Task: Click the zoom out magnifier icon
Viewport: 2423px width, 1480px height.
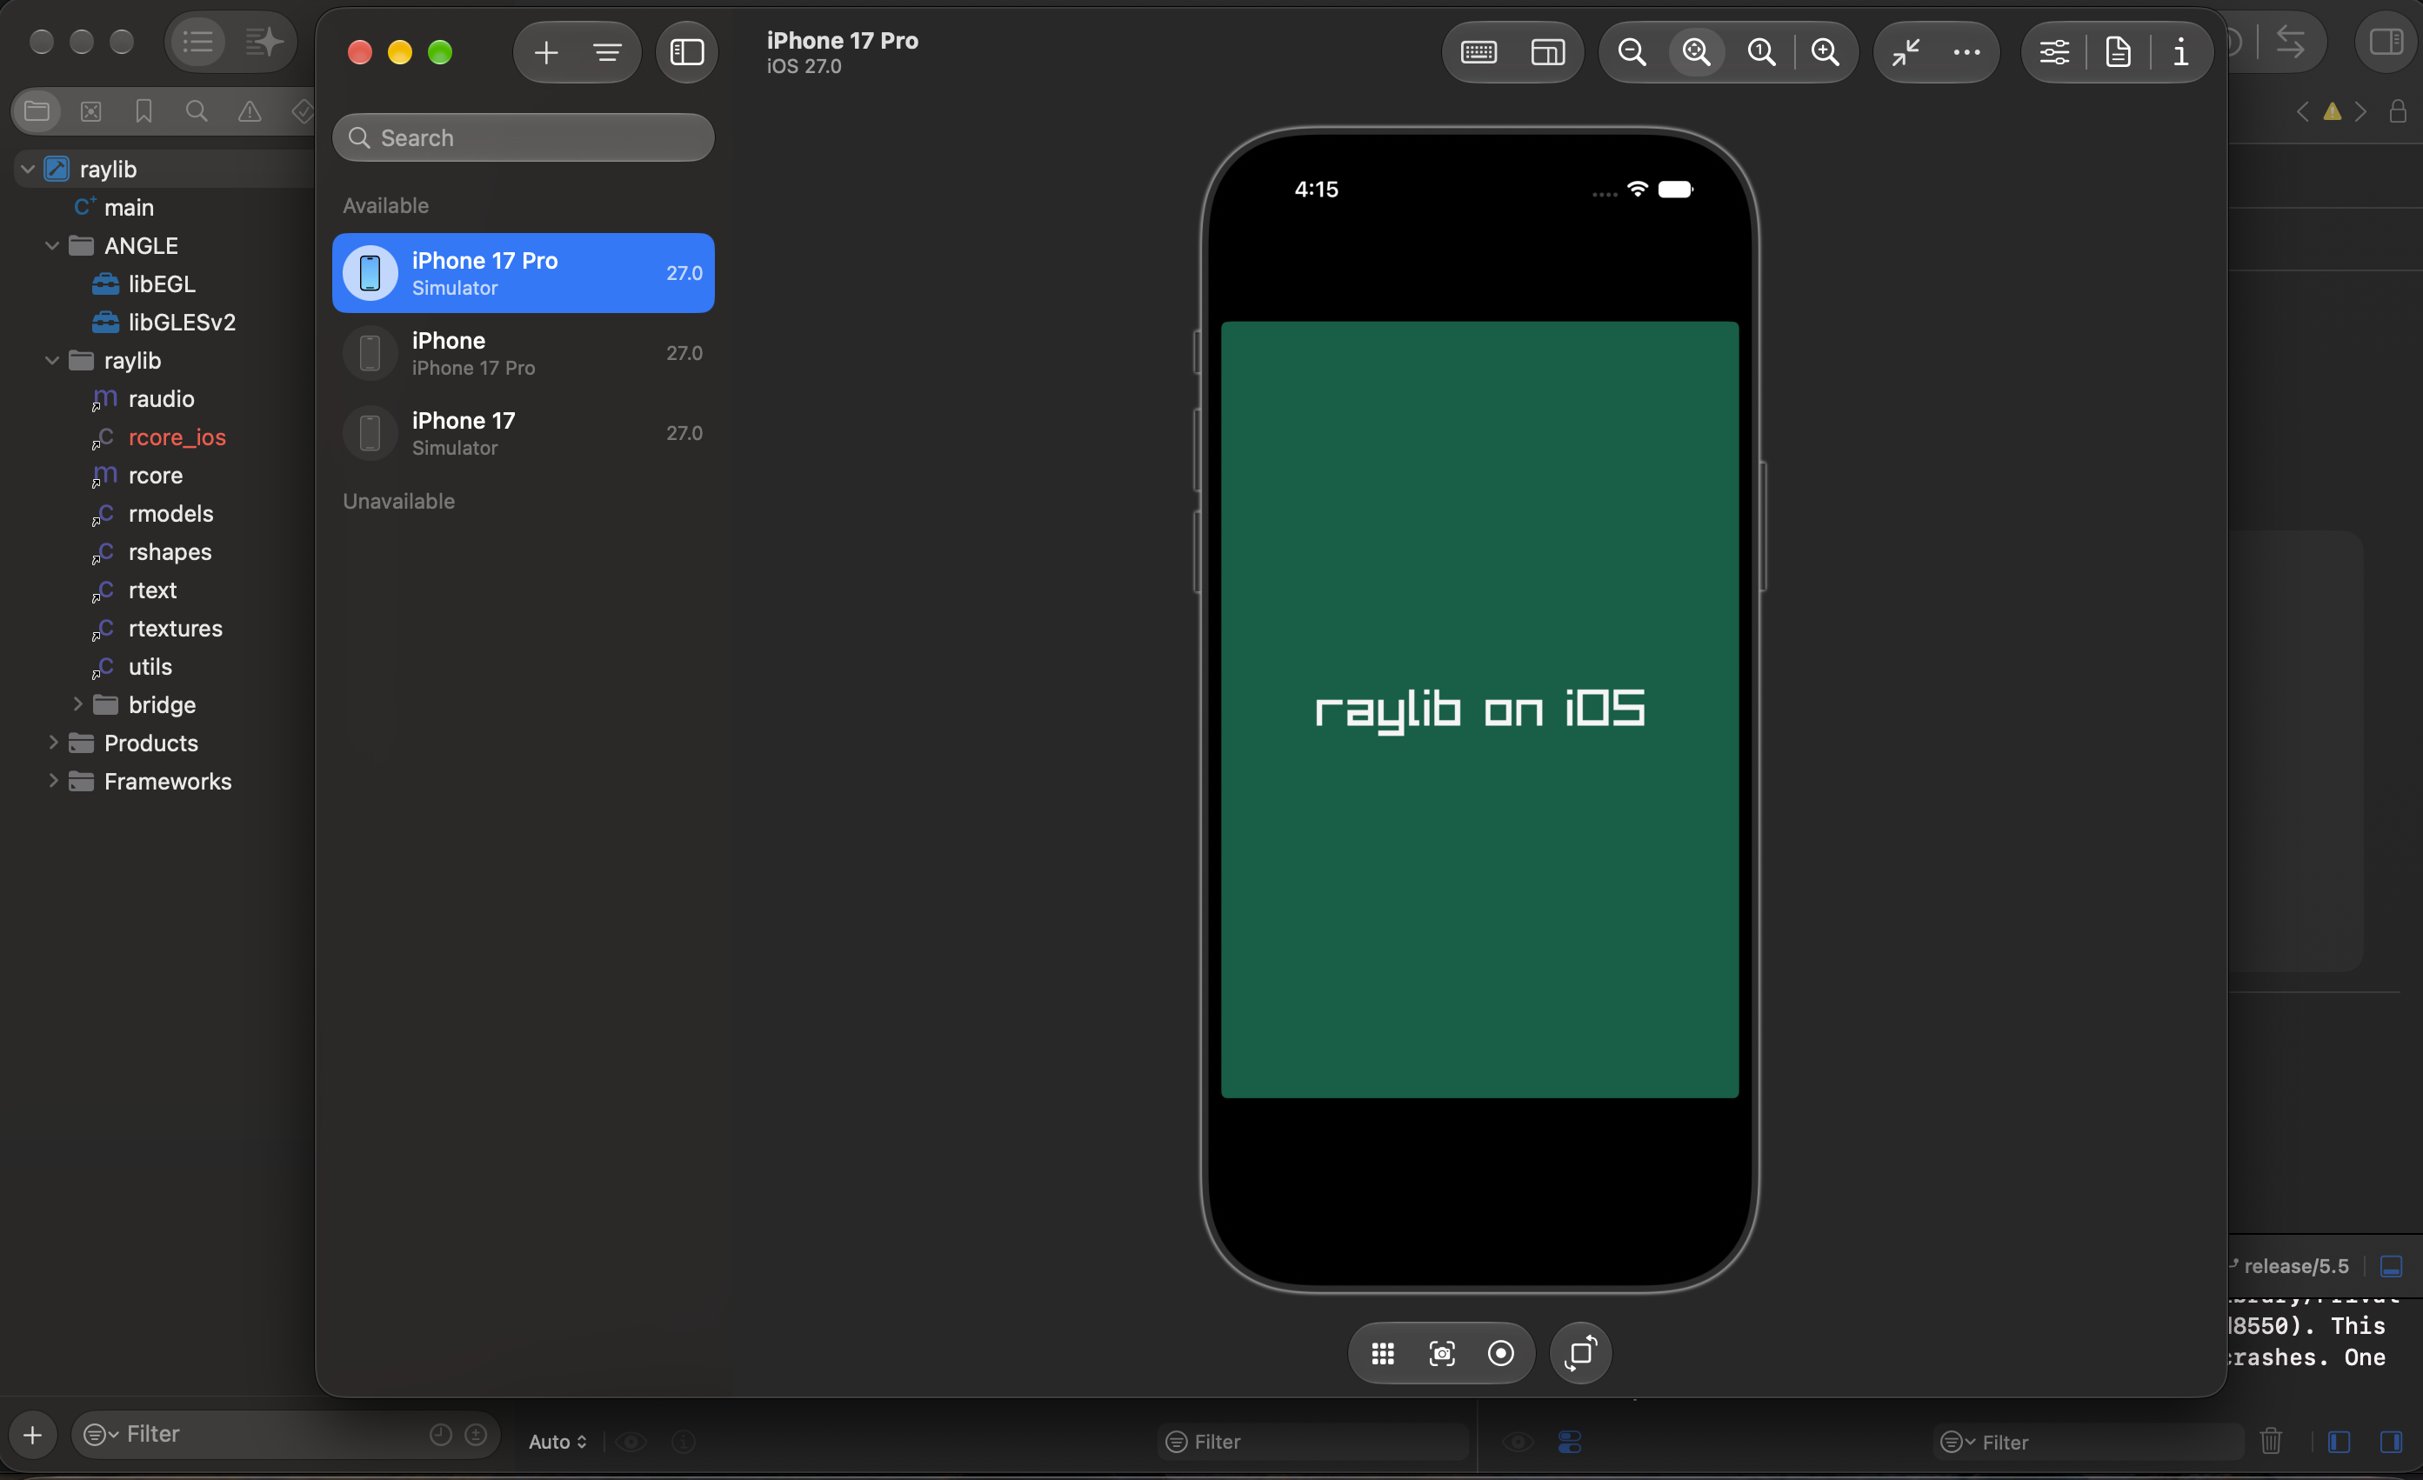Action: 1632,52
